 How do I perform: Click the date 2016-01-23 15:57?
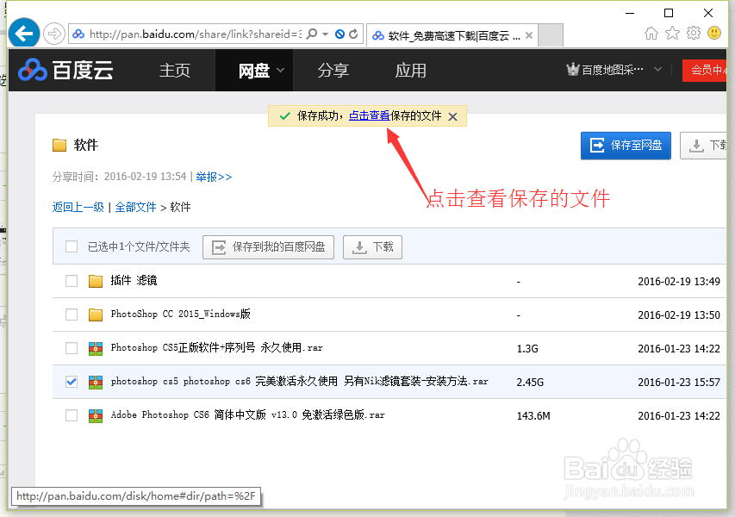[x=679, y=383]
